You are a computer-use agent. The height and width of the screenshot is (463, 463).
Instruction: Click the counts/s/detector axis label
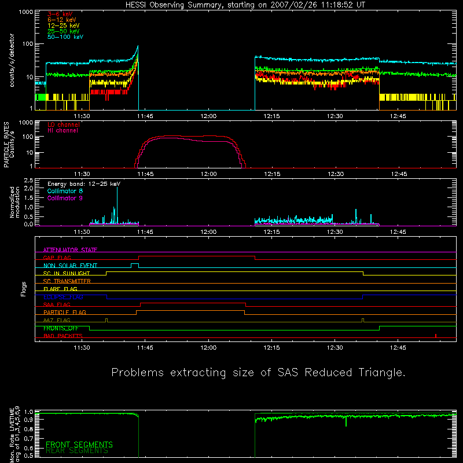tap(12, 60)
